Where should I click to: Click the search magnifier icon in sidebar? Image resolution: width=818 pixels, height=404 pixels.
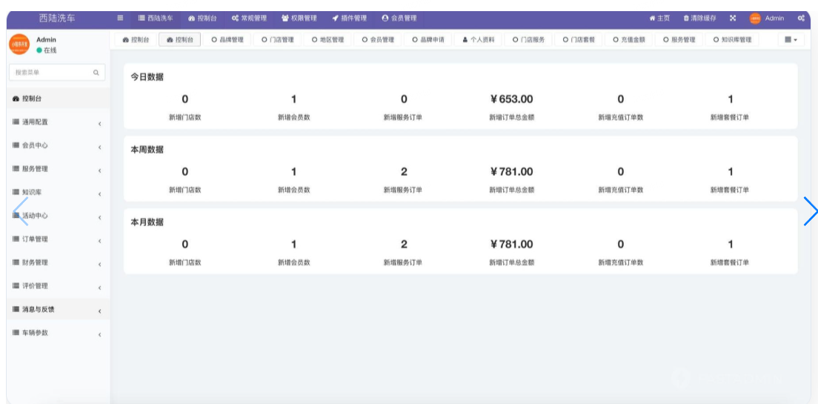coord(96,73)
